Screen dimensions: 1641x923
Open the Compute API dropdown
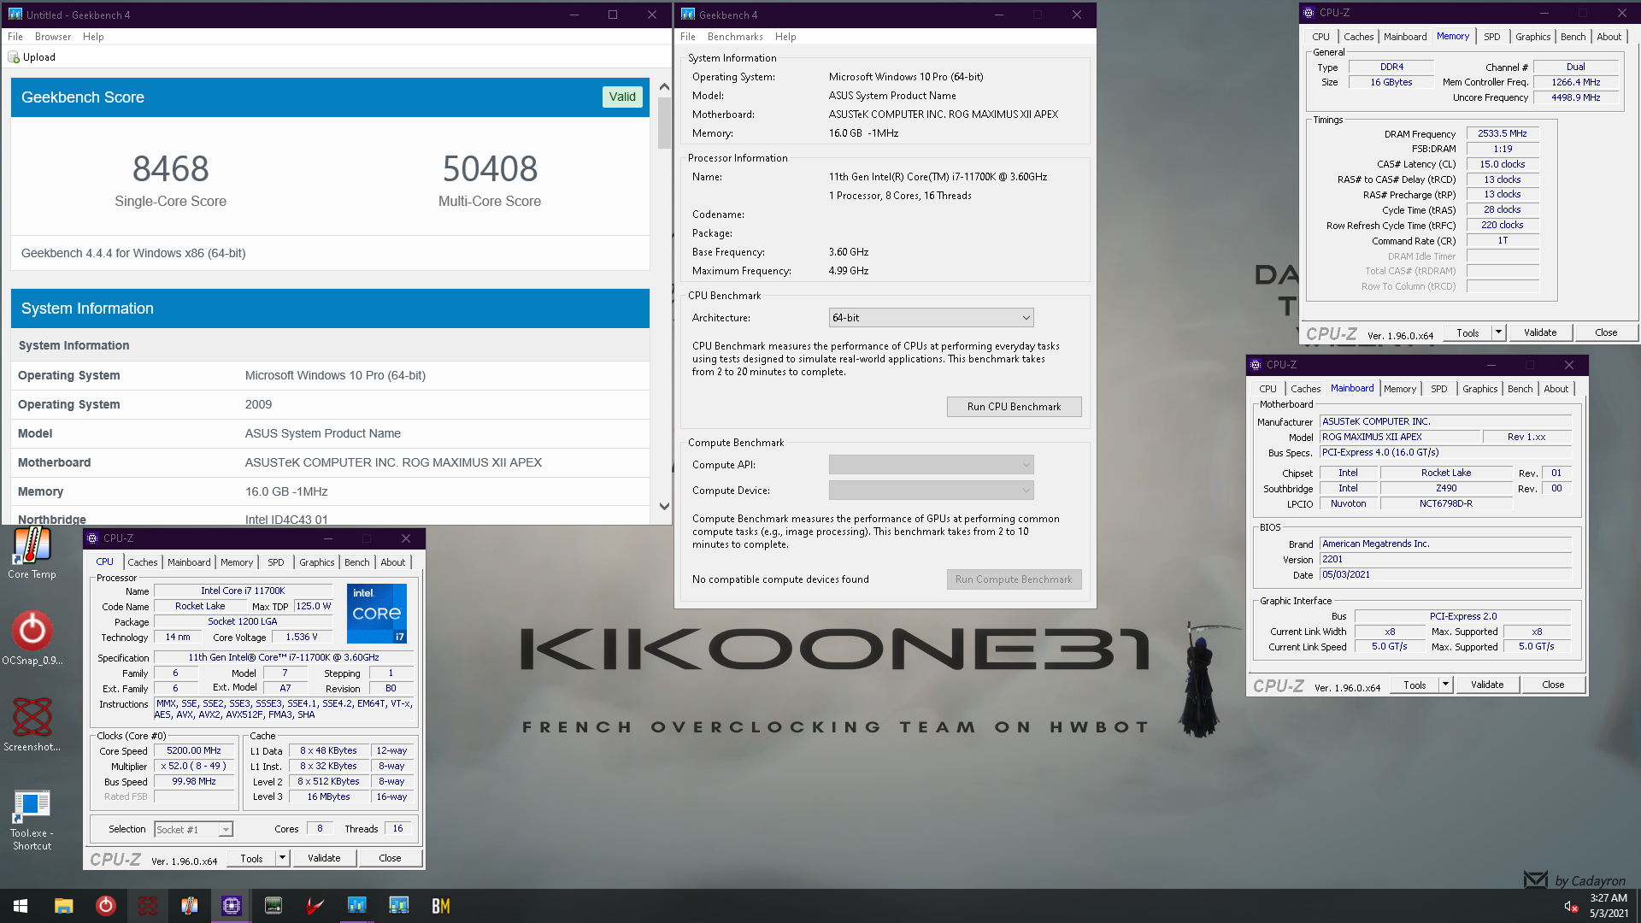[931, 465]
